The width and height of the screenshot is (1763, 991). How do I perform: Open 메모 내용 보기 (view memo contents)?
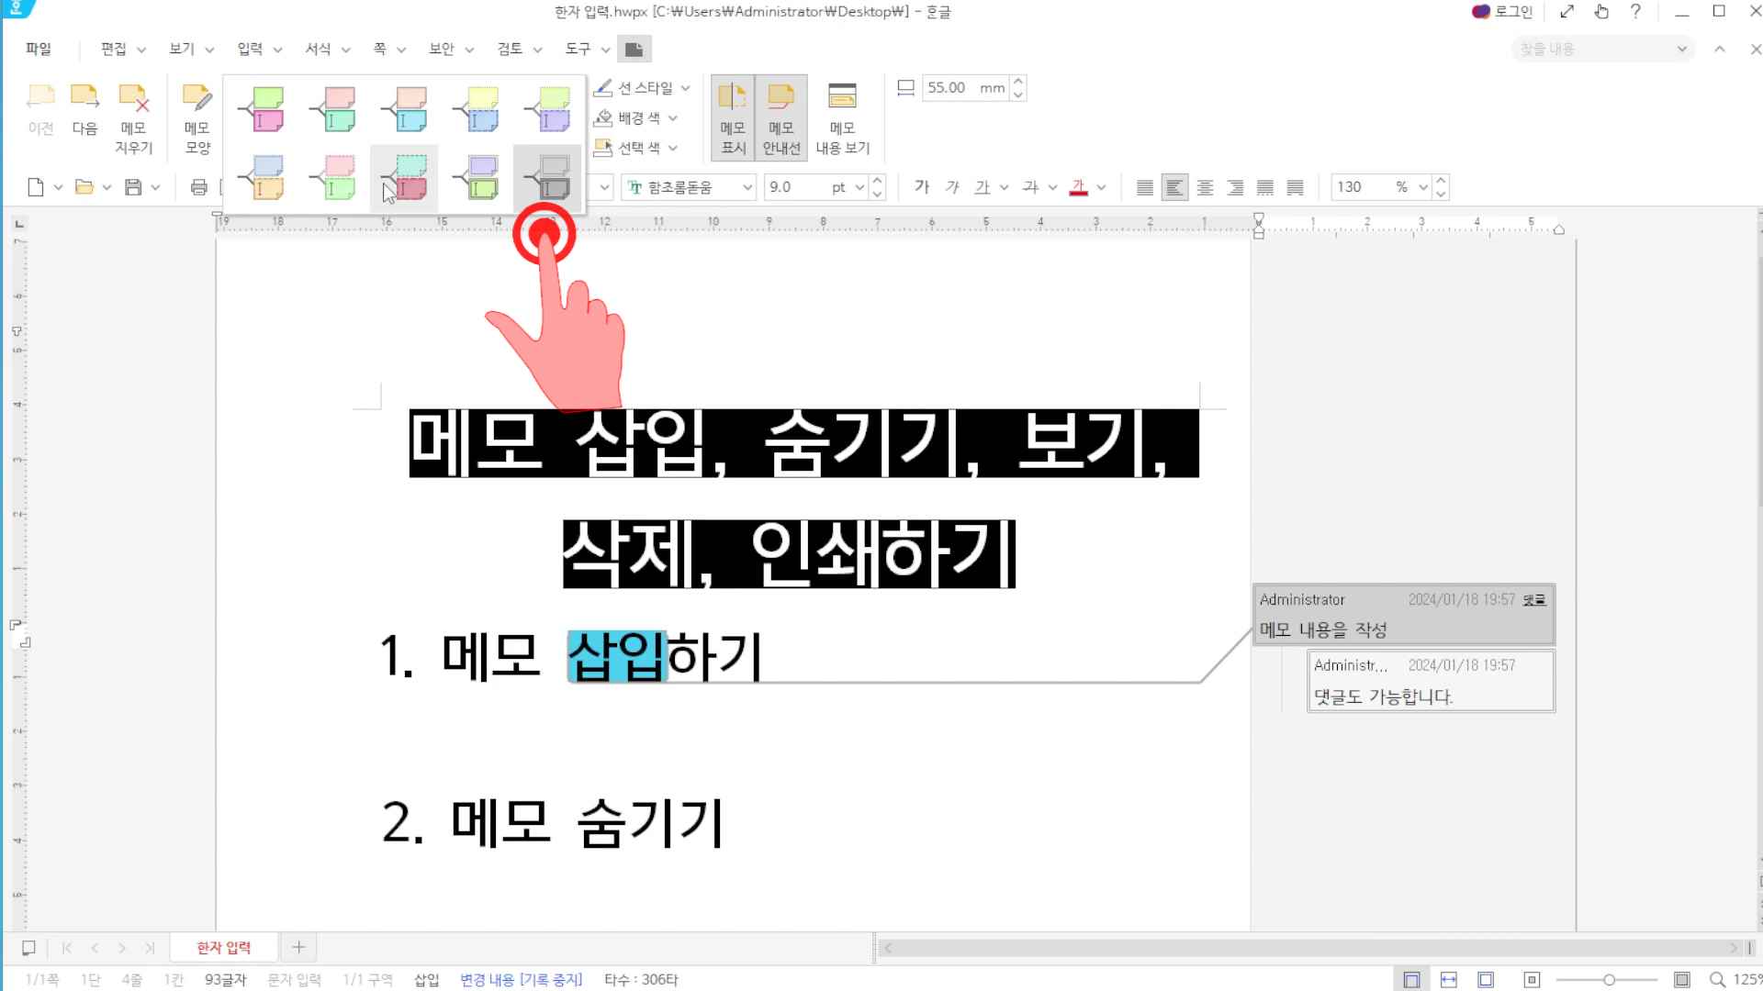coord(842,118)
